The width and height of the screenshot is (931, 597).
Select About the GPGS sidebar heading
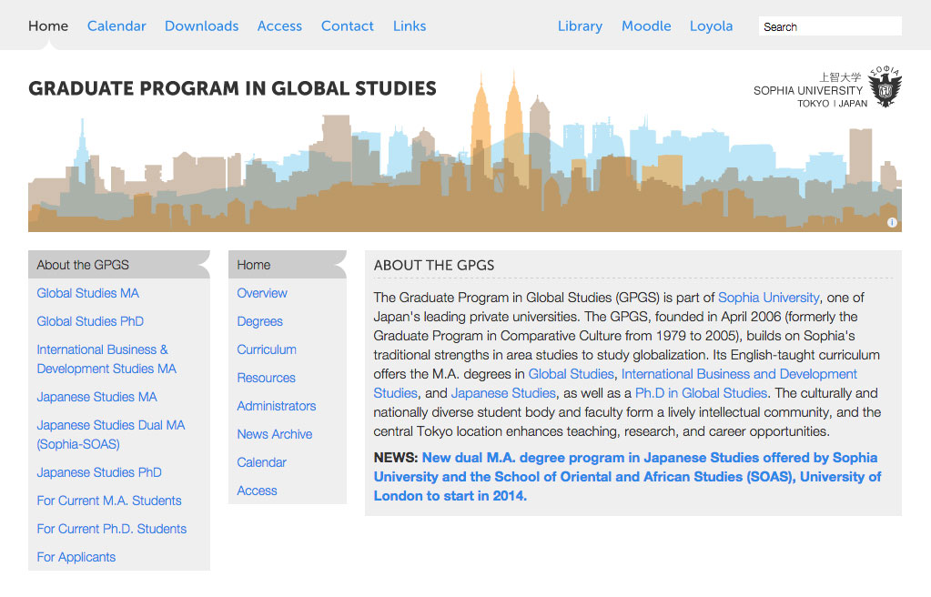tap(118, 265)
